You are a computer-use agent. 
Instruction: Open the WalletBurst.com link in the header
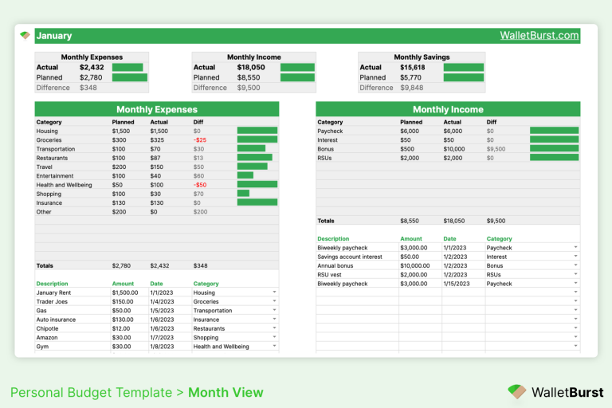(539, 36)
